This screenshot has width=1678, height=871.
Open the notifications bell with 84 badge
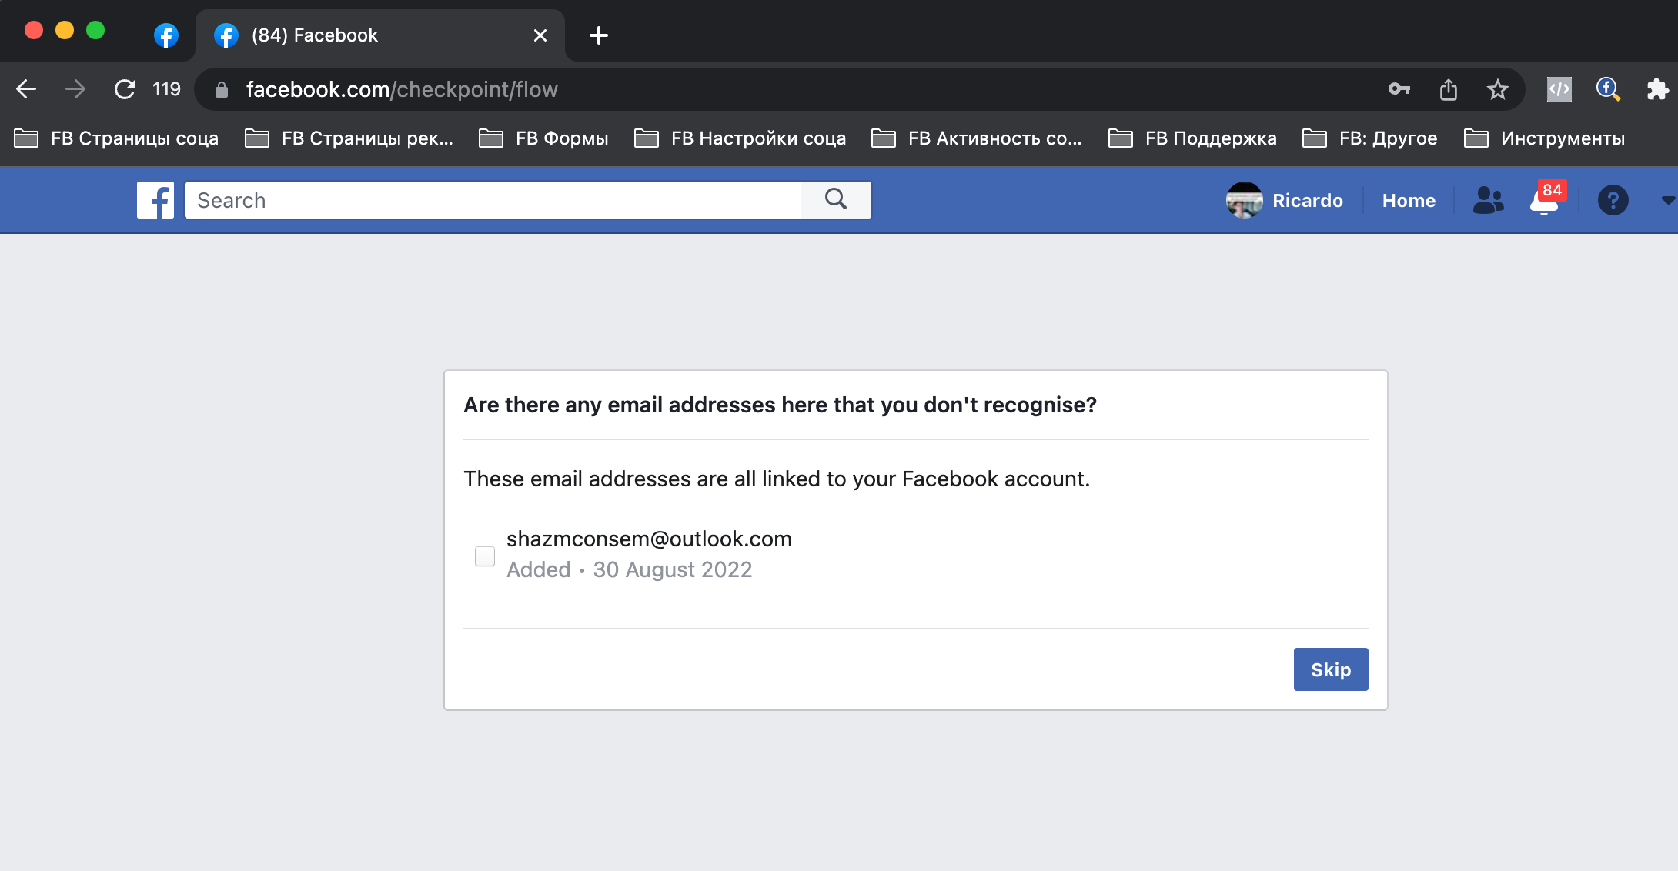click(x=1546, y=199)
